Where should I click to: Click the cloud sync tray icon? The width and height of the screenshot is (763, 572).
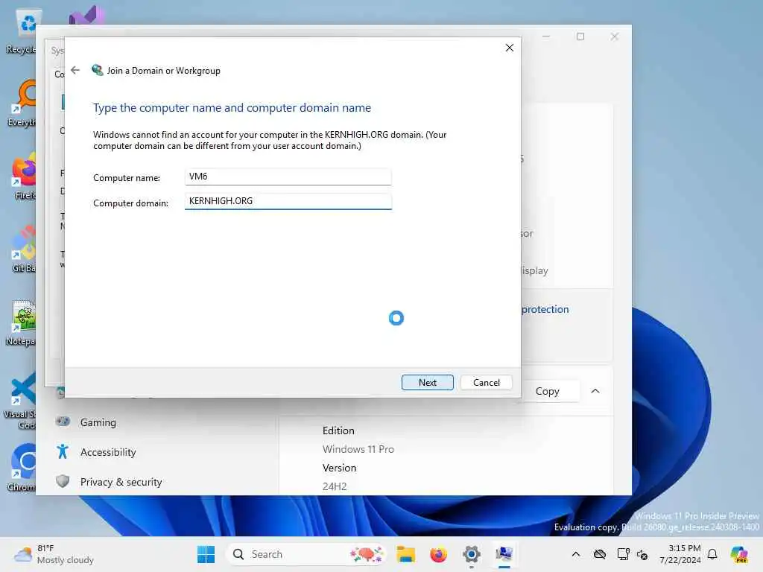(x=600, y=554)
